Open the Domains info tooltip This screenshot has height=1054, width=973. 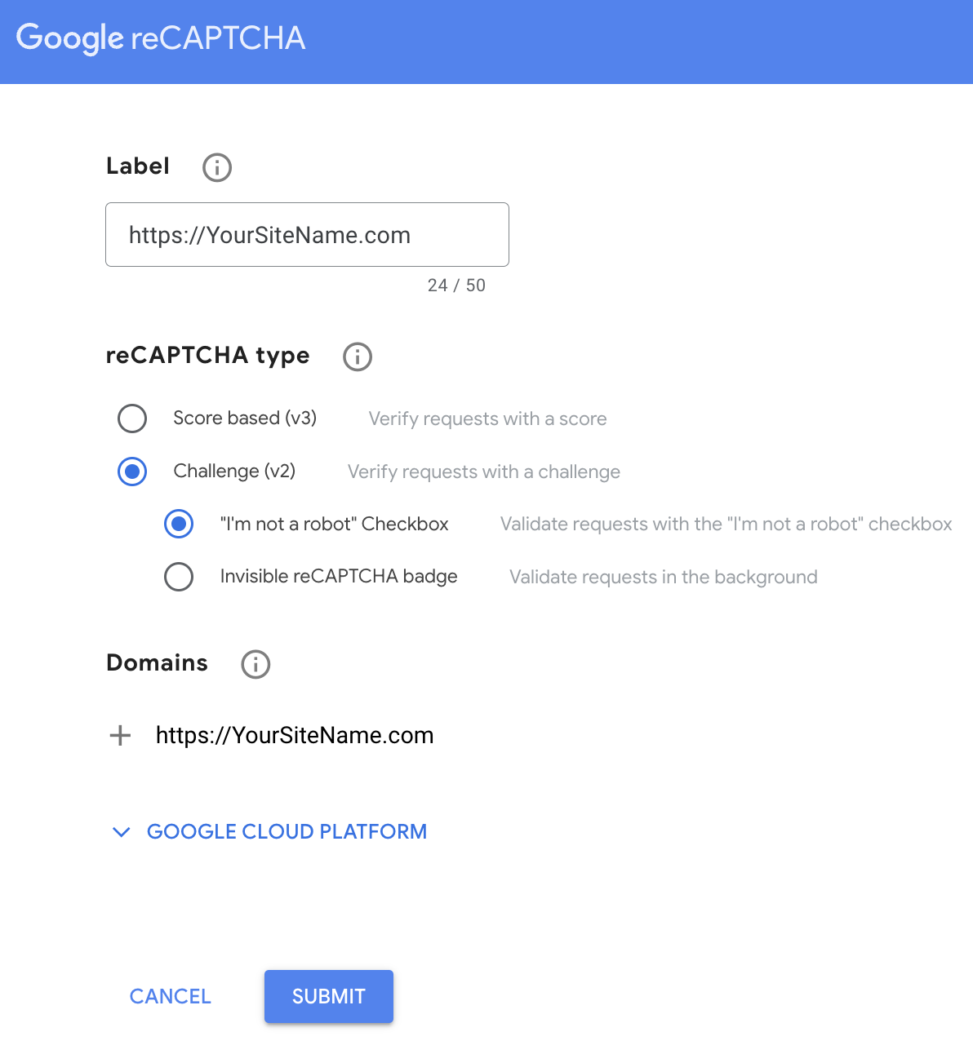(x=255, y=664)
